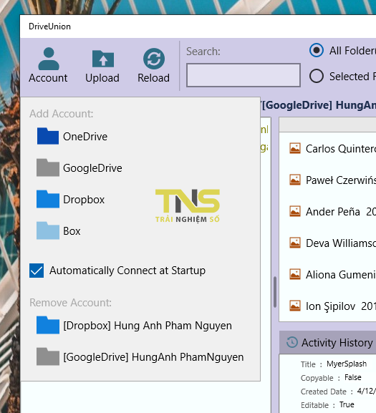376x413 pixels.
Task: Click image icon next to Carlos Quintero file
Action: [x=295, y=148]
